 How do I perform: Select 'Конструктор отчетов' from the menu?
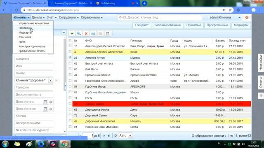[32, 46]
